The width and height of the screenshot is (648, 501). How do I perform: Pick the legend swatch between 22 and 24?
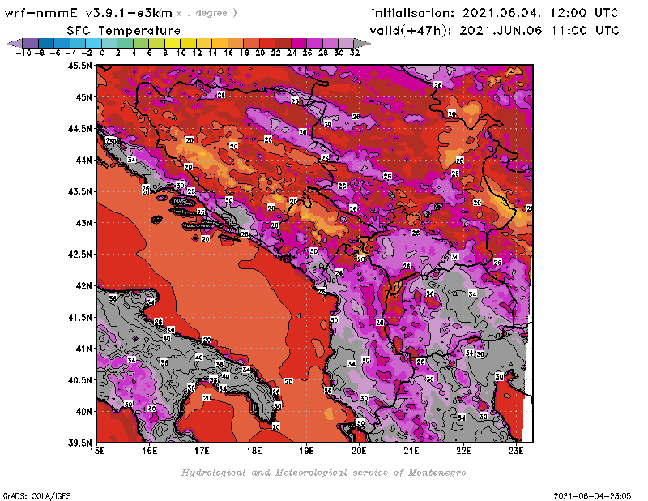tap(283, 43)
